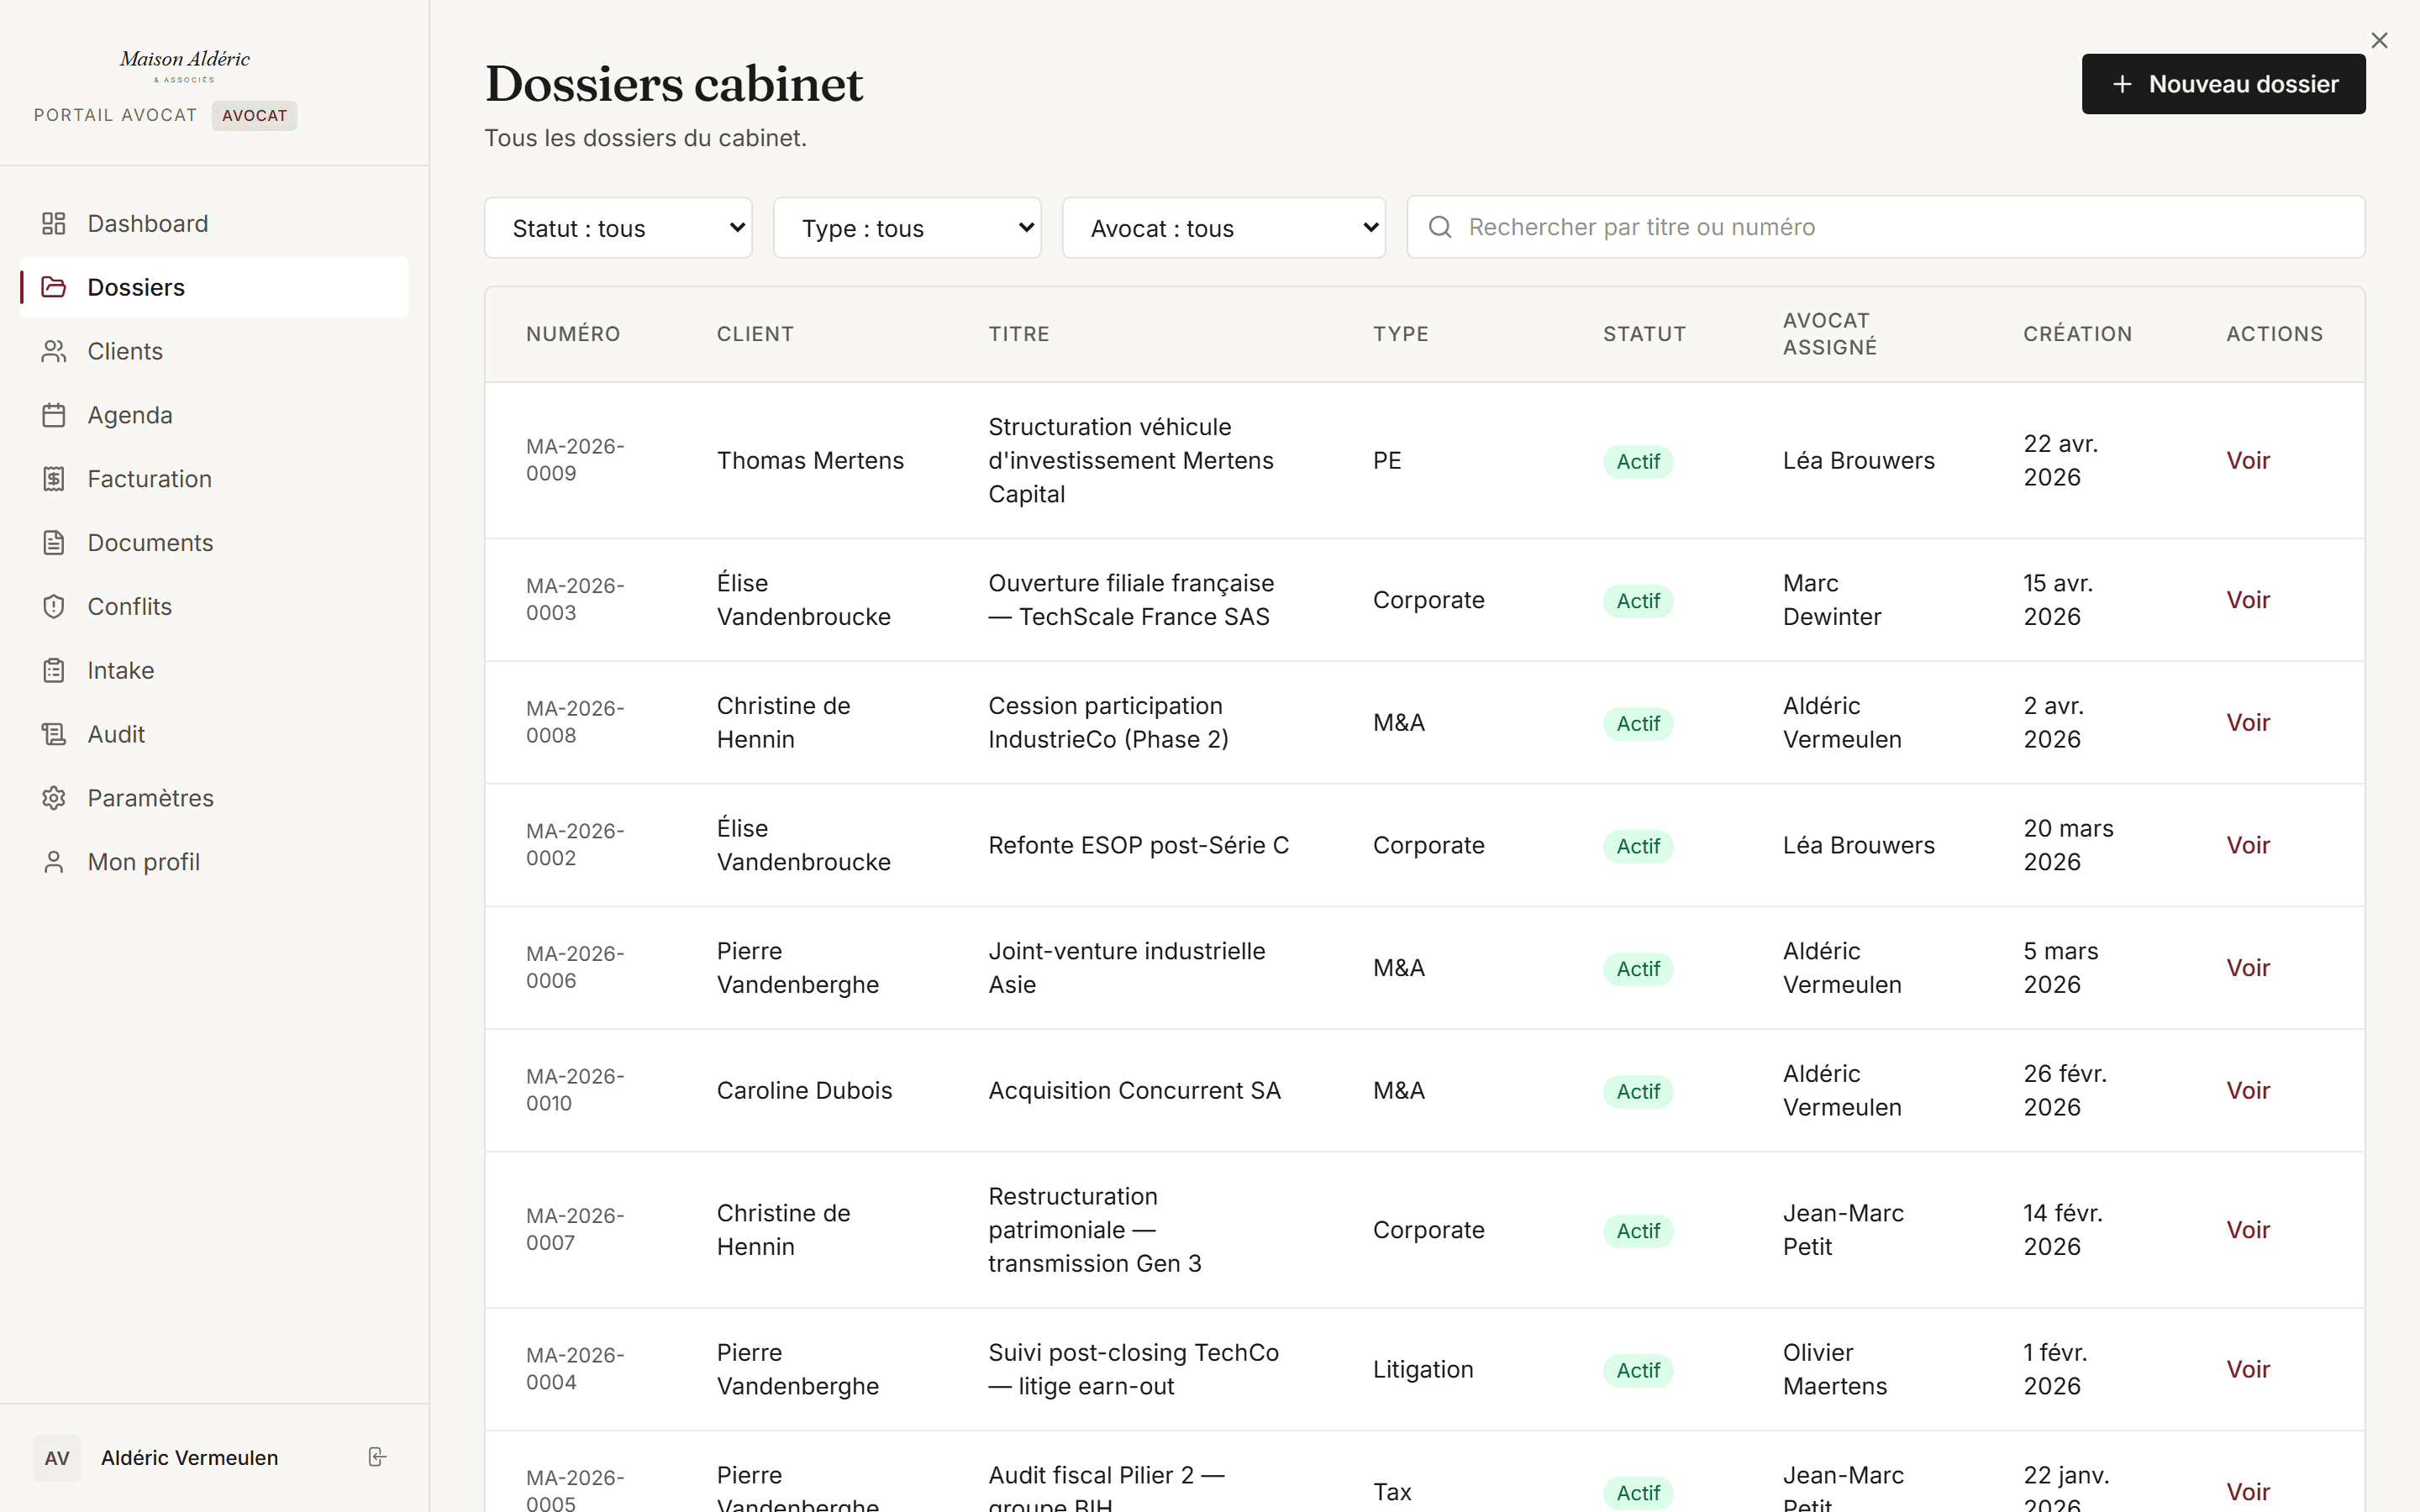The width and height of the screenshot is (2420, 1512).
Task: Click the Intake clipboard icon
Action: [54, 670]
